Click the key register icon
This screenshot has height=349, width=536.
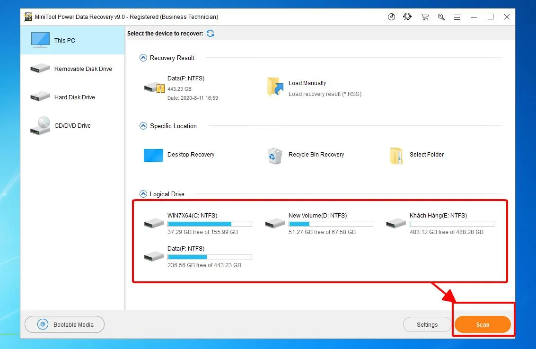441,17
